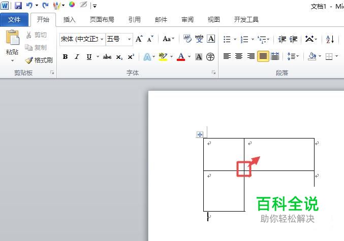Click inside the top-right table cell
344x241 pixels.
[279, 154]
